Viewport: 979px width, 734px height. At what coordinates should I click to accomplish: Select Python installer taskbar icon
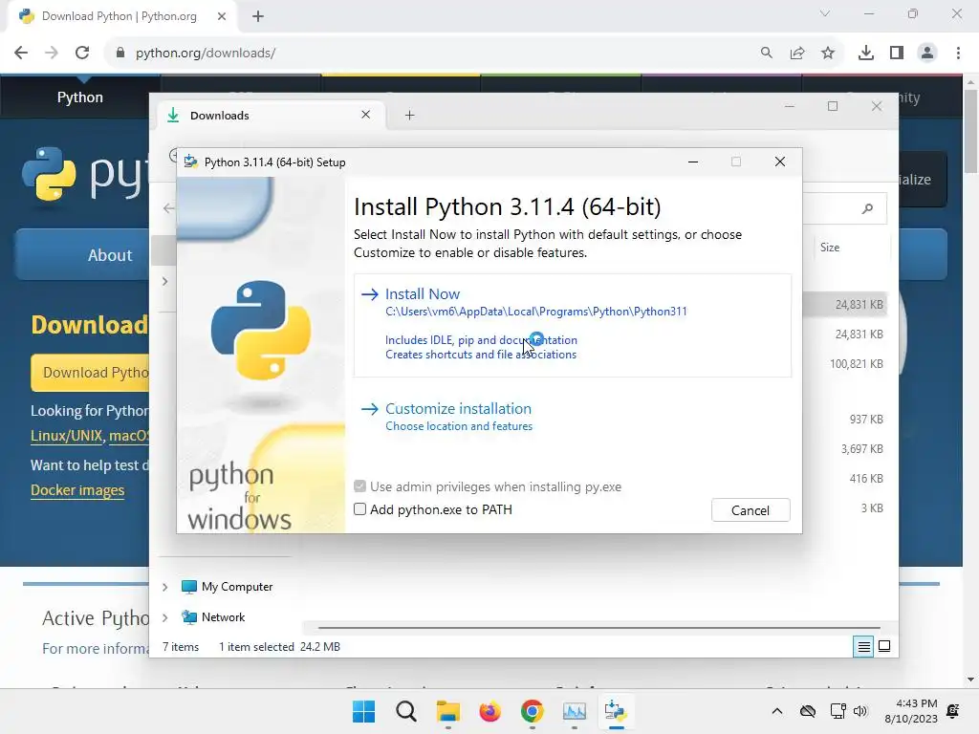click(x=617, y=711)
